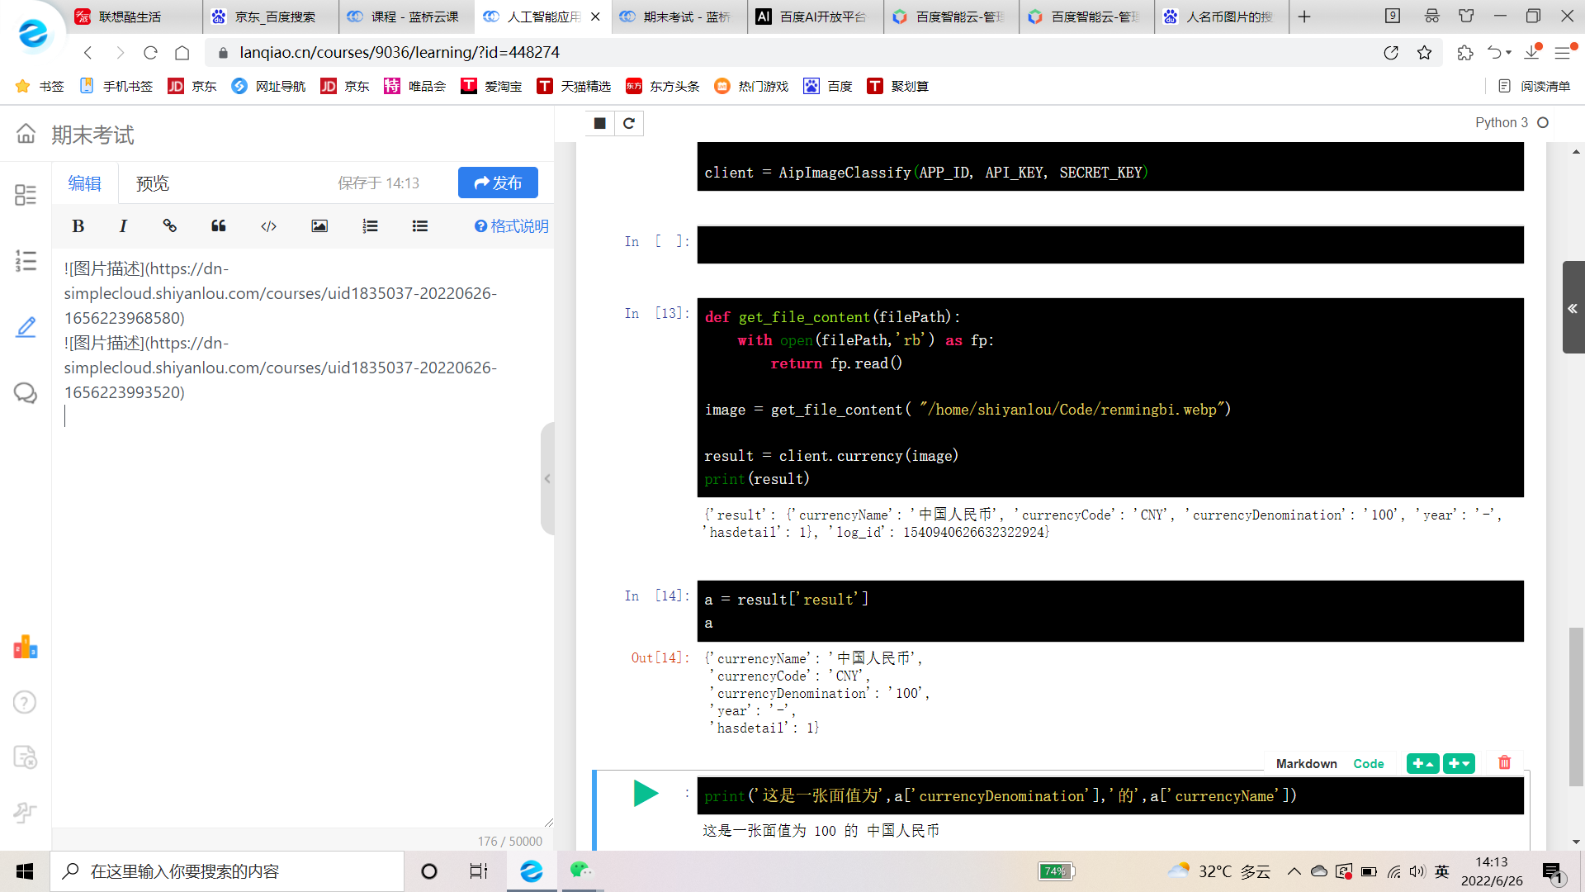This screenshot has width=1585, height=892.
Task: Delete the cell with trash icon
Action: (x=1504, y=763)
